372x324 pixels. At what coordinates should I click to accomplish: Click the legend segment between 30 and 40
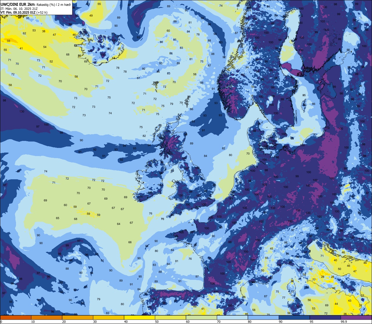coord(108,317)
